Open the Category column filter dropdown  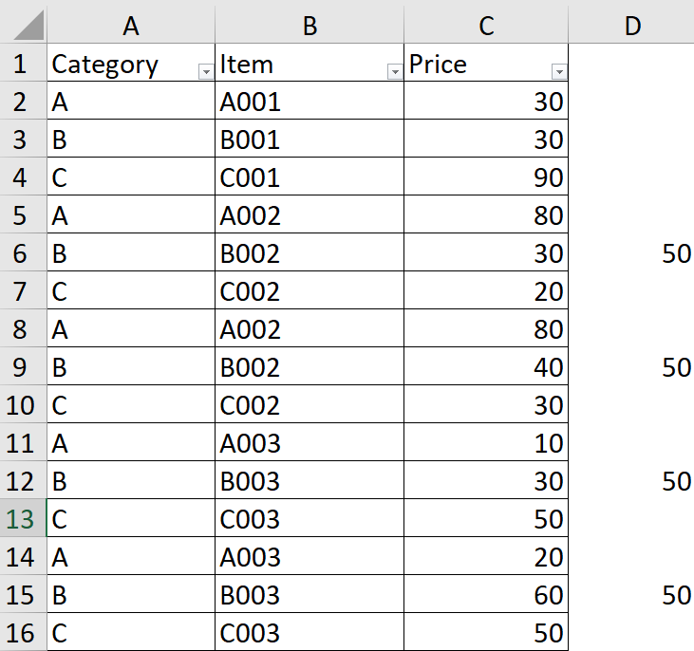click(x=205, y=72)
